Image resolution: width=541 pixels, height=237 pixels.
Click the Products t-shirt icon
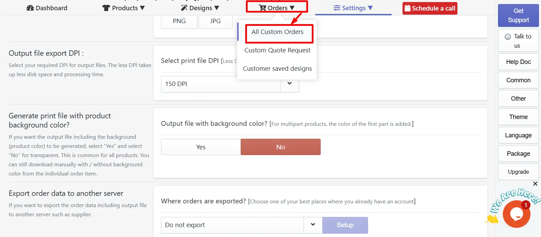pyautogui.click(x=106, y=8)
